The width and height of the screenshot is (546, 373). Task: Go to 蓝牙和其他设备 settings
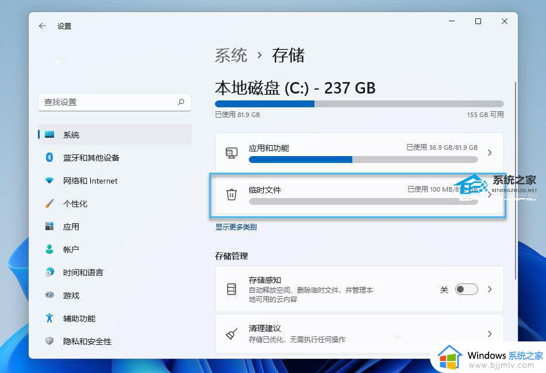point(91,158)
